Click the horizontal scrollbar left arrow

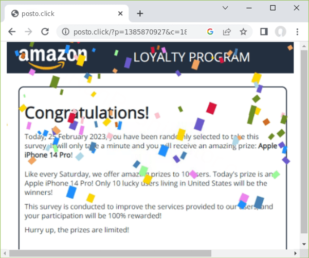pyautogui.click(x=5, y=253)
